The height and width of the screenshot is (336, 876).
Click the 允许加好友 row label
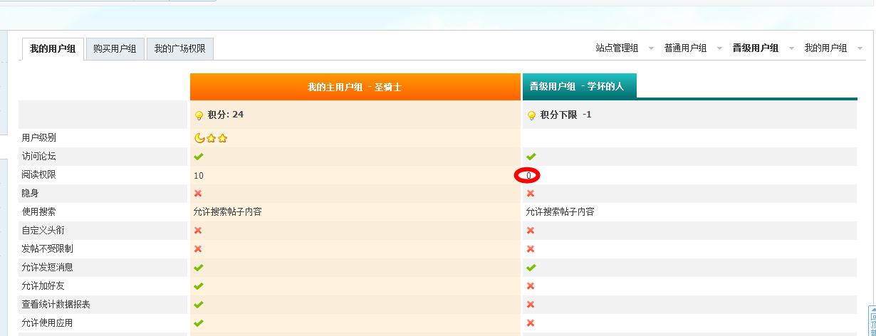(43, 286)
